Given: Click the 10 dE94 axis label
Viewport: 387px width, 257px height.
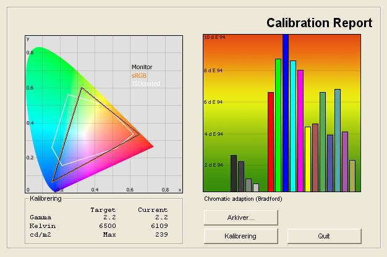Looking at the screenshot, I should [x=213, y=38].
